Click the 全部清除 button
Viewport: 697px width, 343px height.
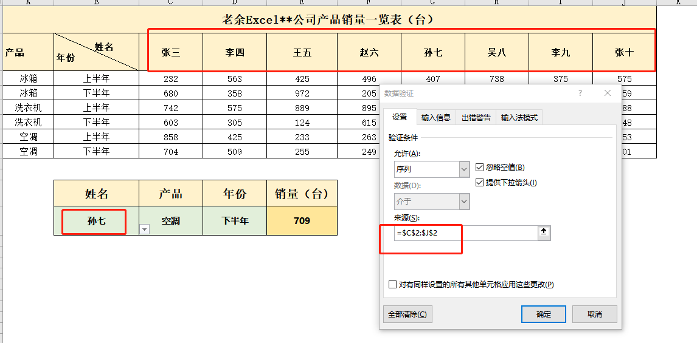coord(407,314)
